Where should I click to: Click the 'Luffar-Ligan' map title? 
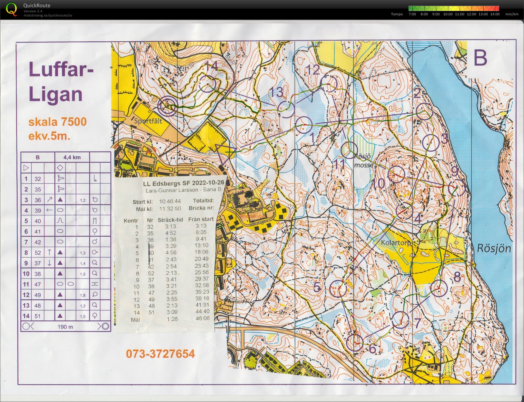coord(61,81)
